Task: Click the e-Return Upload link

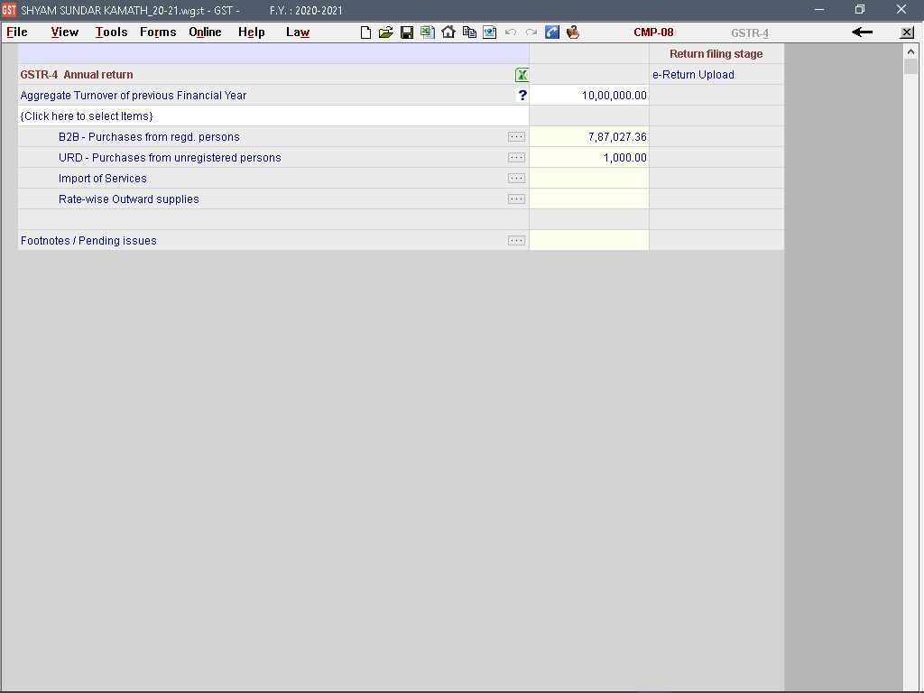Action: pyautogui.click(x=693, y=75)
